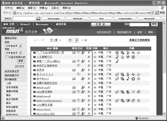
Task: Open the 帮助(H) menu
Action: click(x=66, y=8)
